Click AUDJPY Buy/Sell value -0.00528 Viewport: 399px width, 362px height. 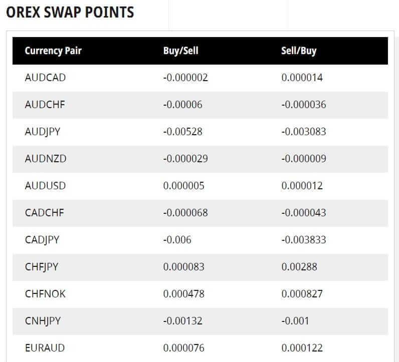tap(182, 132)
